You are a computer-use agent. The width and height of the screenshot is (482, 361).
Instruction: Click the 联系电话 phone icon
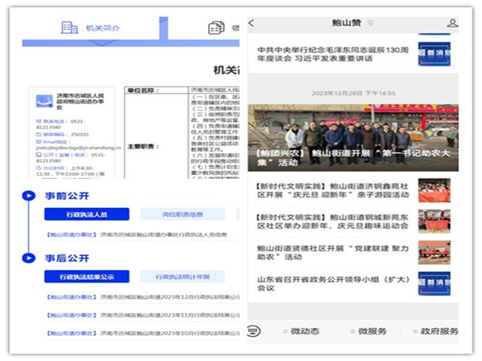[x=39, y=121]
